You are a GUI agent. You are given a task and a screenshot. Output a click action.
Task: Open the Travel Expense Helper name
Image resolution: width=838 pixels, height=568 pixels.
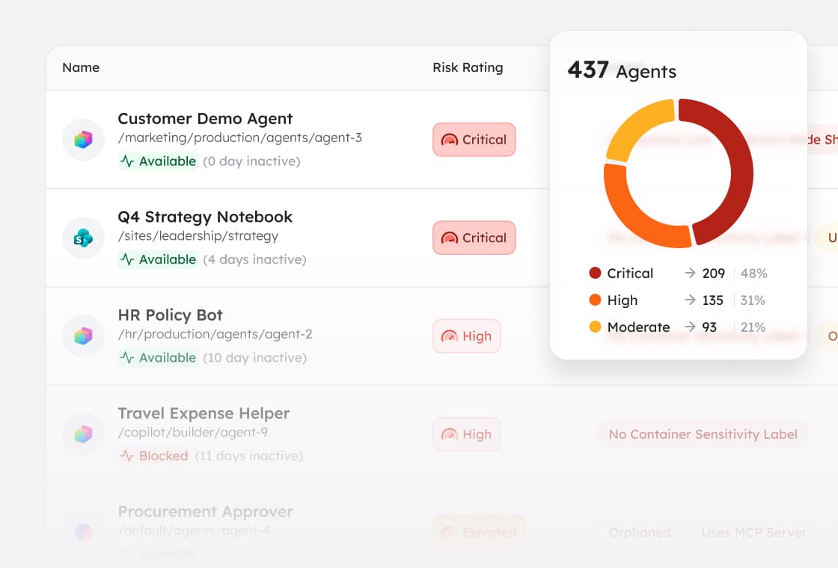(204, 413)
